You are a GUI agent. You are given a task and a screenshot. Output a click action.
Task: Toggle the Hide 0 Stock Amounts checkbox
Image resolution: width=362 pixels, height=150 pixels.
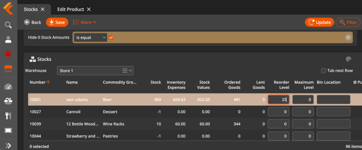point(111,37)
